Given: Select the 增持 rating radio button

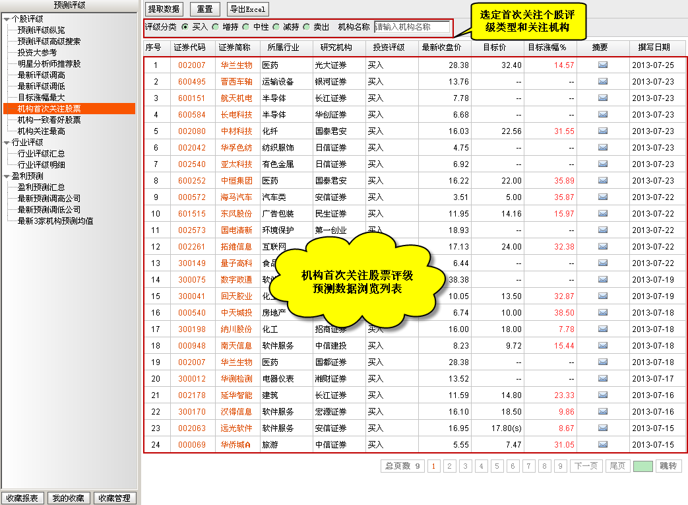Looking at the screenshot, I should (x=216, y=27).
